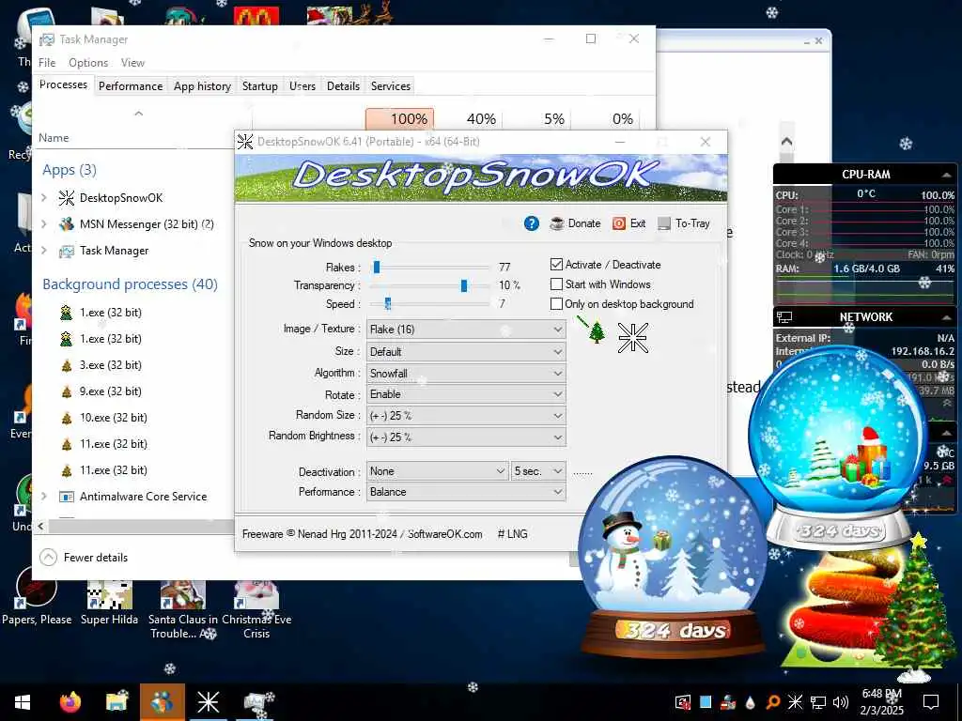Open the Algorithm dropdown showing Snowfall
The image size is (962, 721).
pos(466,374)
